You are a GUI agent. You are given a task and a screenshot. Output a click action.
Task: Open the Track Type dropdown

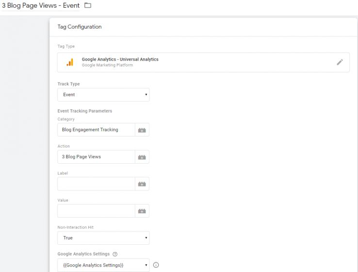tap(103, 95)
